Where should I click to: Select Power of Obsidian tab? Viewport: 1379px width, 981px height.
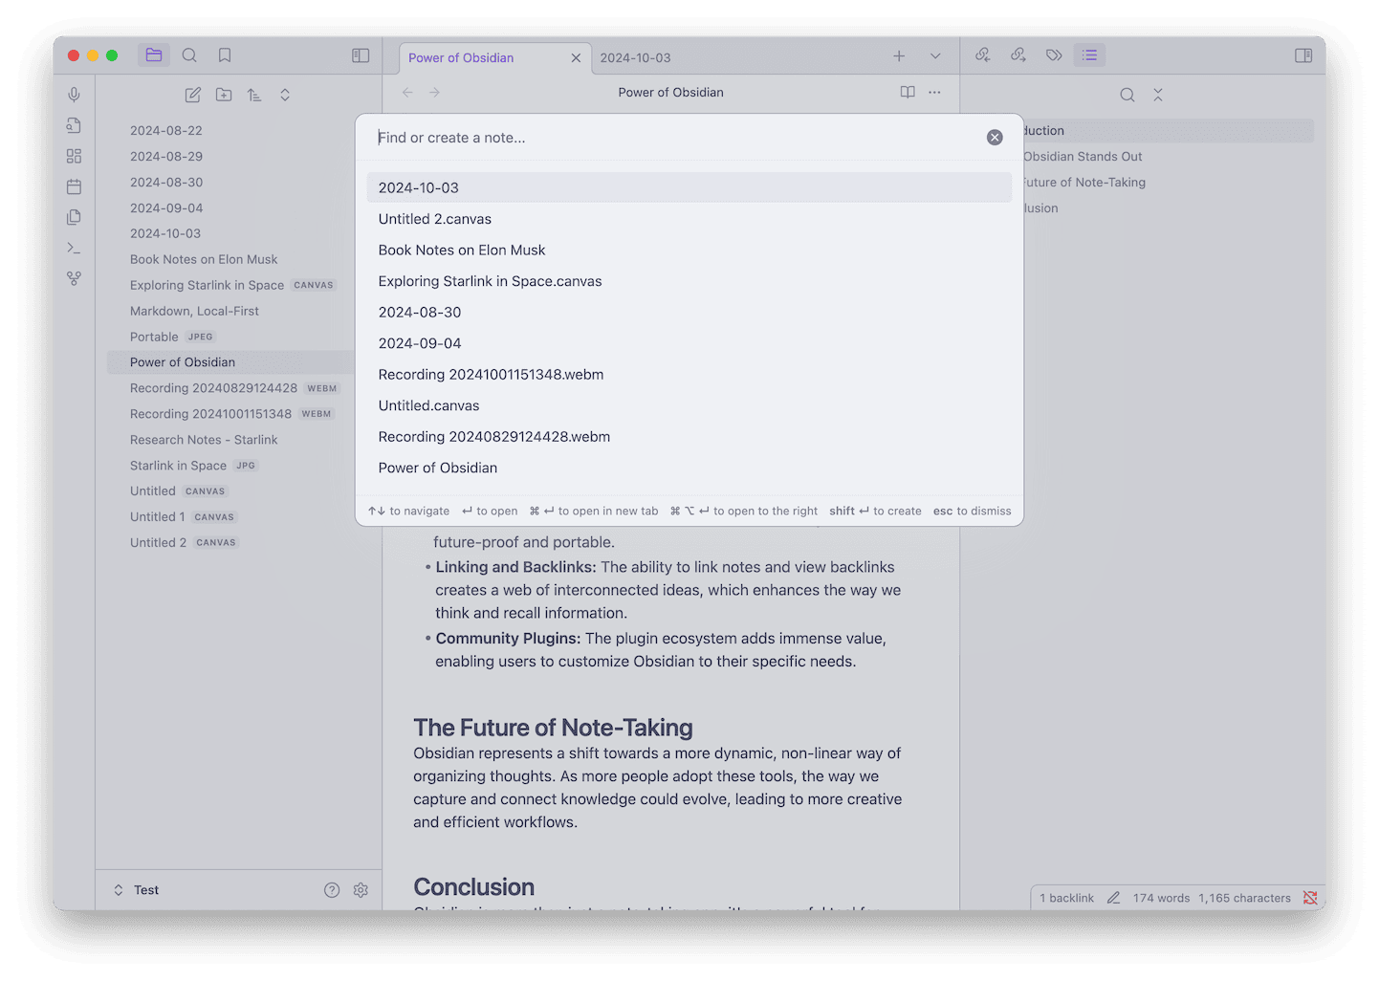click(x=461, y=57)
